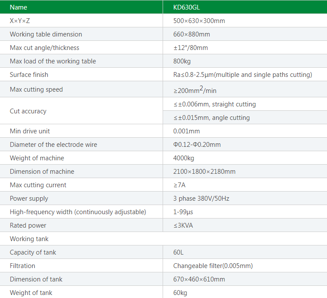Select the 'Dimension of tank' label
Image resolution: width=327 pixels, height=298 pixels.
pos(36,279)
